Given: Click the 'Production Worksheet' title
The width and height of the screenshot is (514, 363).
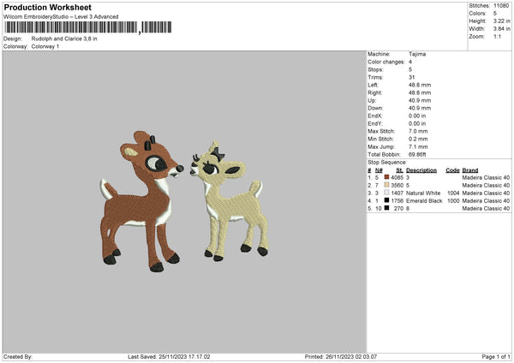Looking at the screenshot, I should [x=47, y=7].
